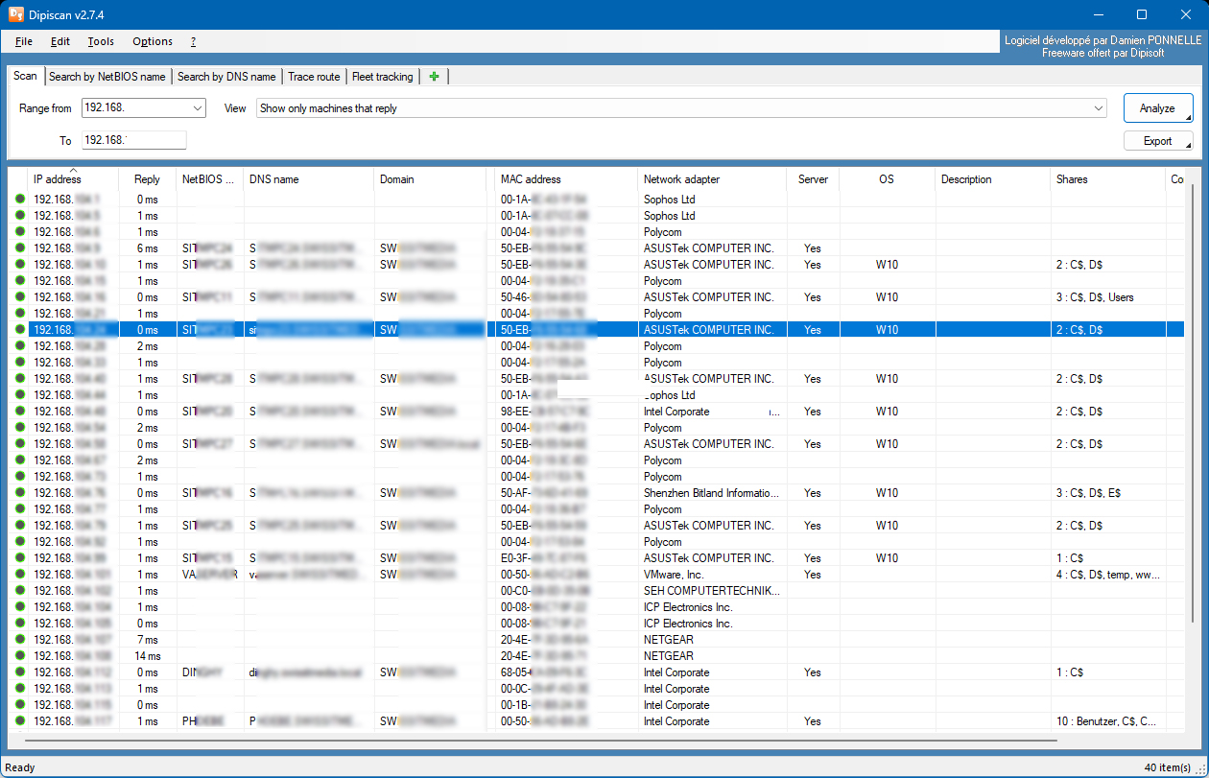Screen dimensions: 1209x778
Task: Click MAC cell starting with 00-0C
Action: [545, 689]
